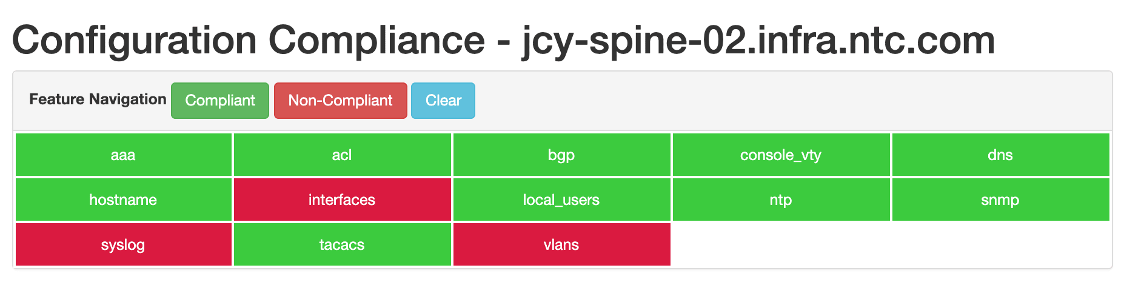Filter by the Compliant button
This screenshot has width=1124, height=285.
point(220,101)
